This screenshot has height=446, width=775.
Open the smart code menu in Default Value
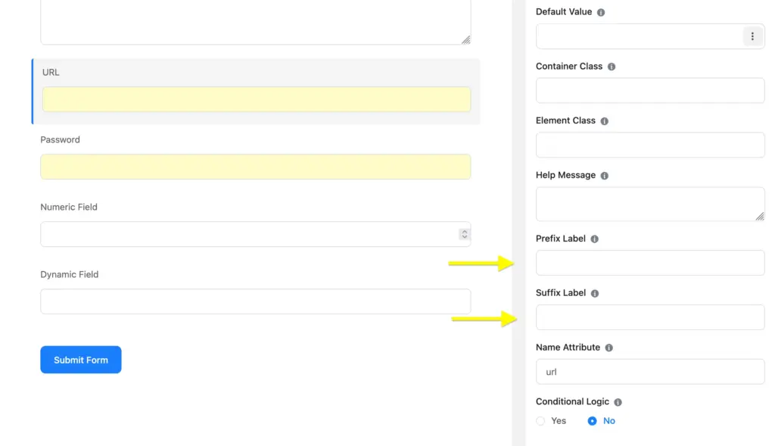752,36
